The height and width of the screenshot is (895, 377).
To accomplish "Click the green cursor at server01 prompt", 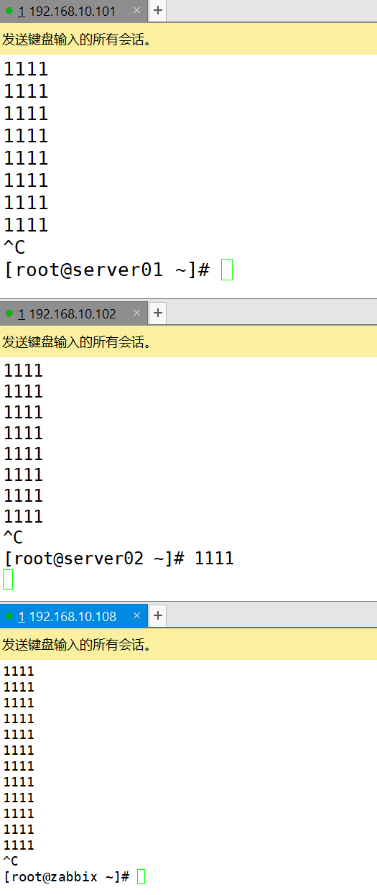I will 227,270.
